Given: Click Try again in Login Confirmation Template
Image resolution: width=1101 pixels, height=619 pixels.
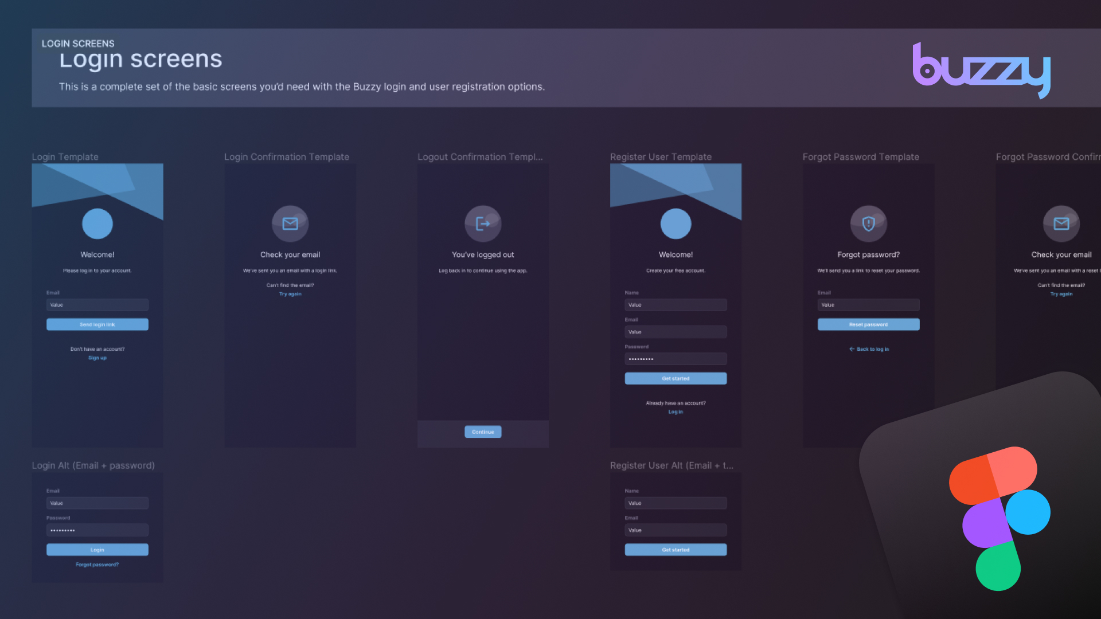Looking at the screenshot, I should tap(290, 294).
